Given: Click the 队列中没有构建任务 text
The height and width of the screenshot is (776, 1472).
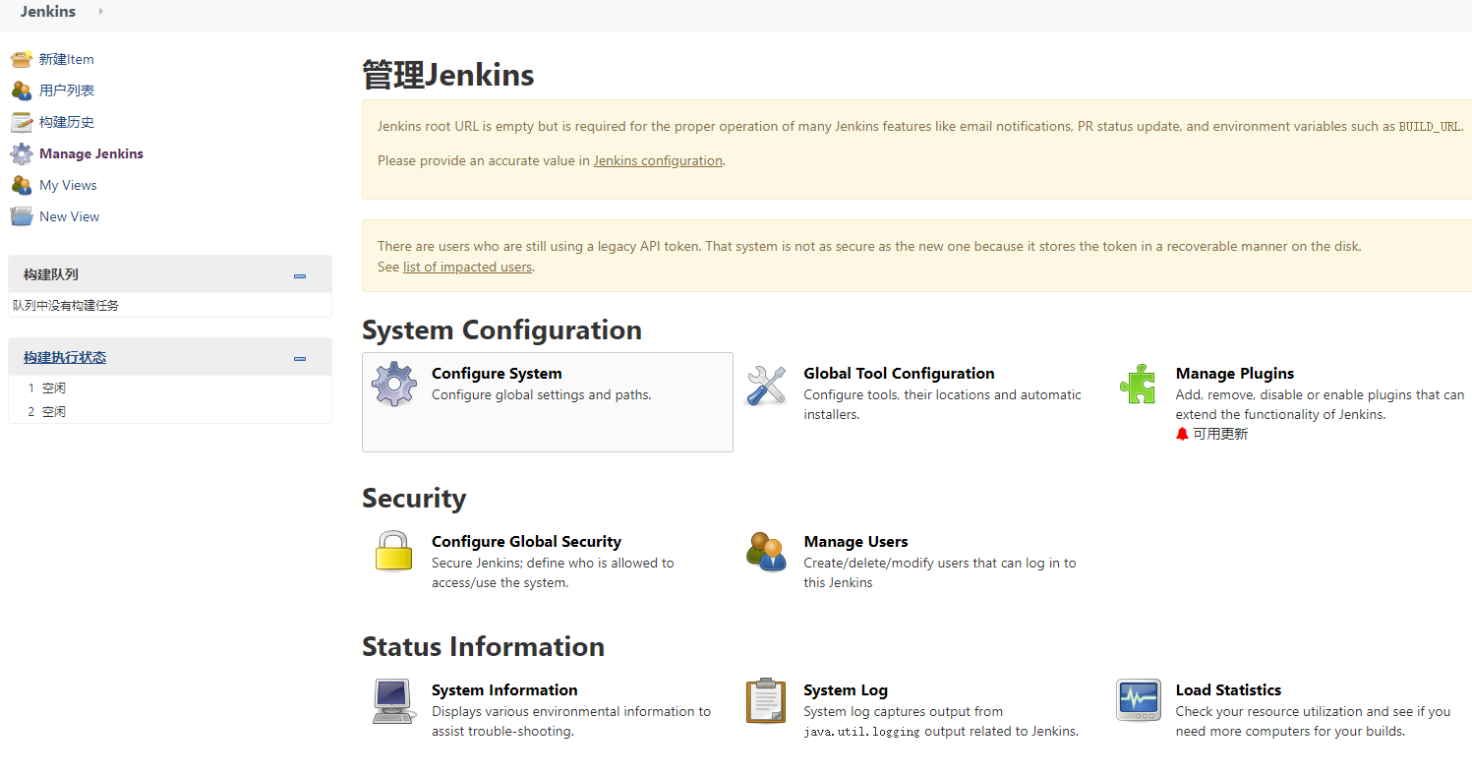Looking at the screenshot, I should [66, 306].
